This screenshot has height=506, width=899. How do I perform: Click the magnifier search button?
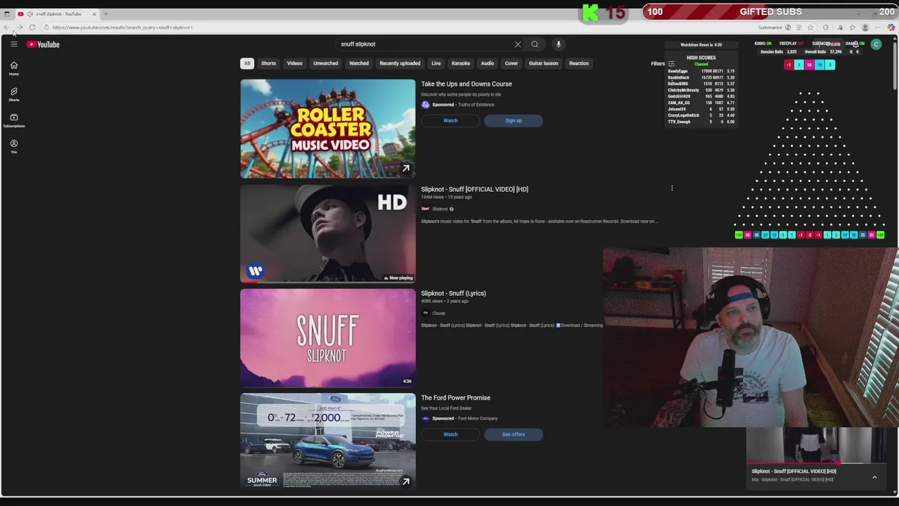tap(534, 44)
